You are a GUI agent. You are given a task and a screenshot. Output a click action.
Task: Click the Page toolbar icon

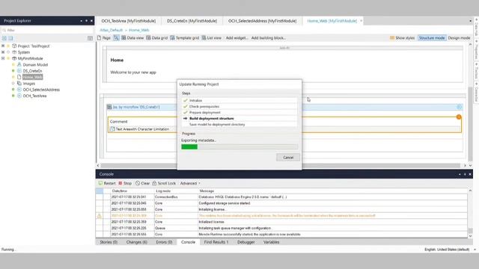coord(99,38)
